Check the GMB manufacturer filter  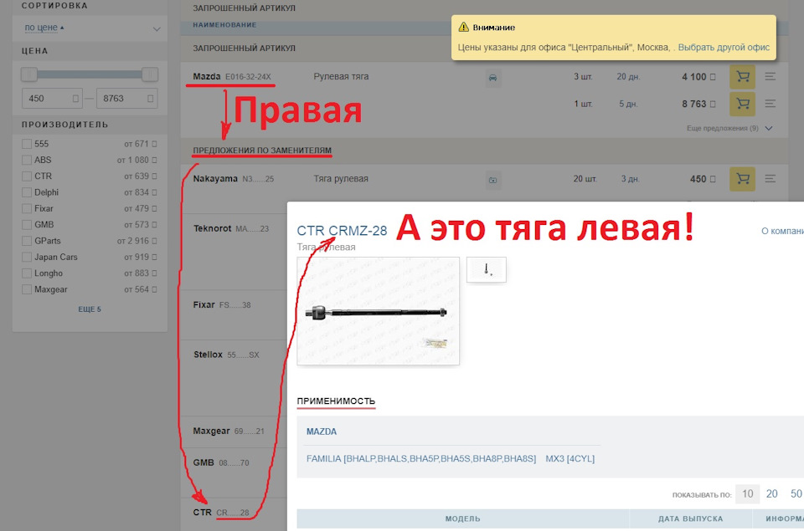click(x=27, y=225)
